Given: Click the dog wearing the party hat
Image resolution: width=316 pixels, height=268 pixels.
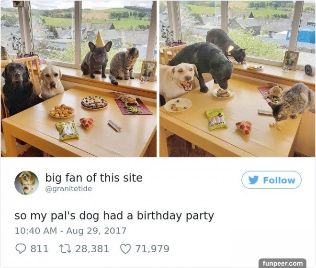Looking at the screenshot, I should pyautogui.click(x=96, y=57).
